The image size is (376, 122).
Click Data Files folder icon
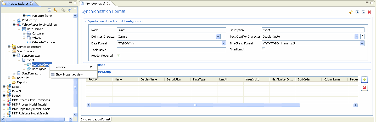click(x=14, y=78)
